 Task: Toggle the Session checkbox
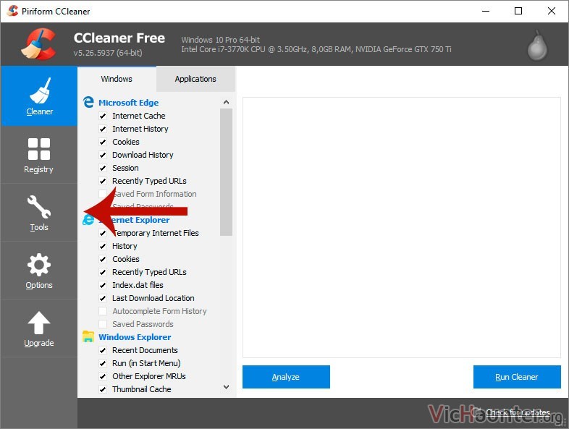tap(103, 168)
